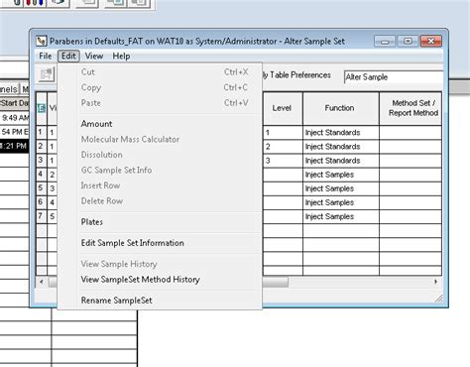Open the Help menu
The height and width of the screenshot is (367, 470).
point(121,57)
